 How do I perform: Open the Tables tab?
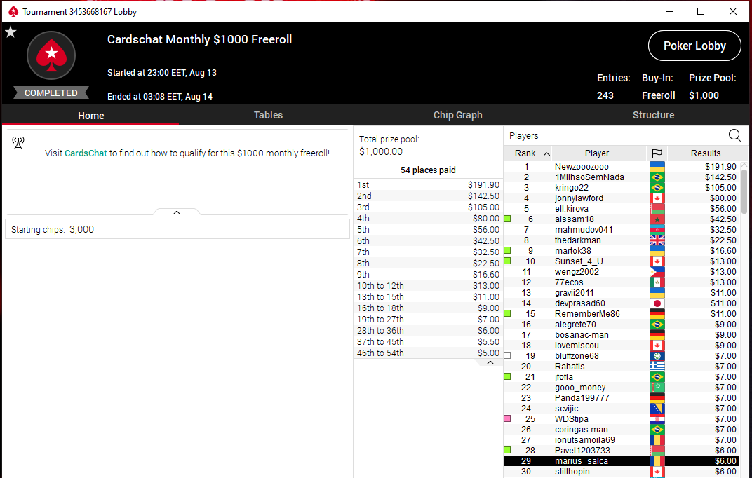point(268,115)
